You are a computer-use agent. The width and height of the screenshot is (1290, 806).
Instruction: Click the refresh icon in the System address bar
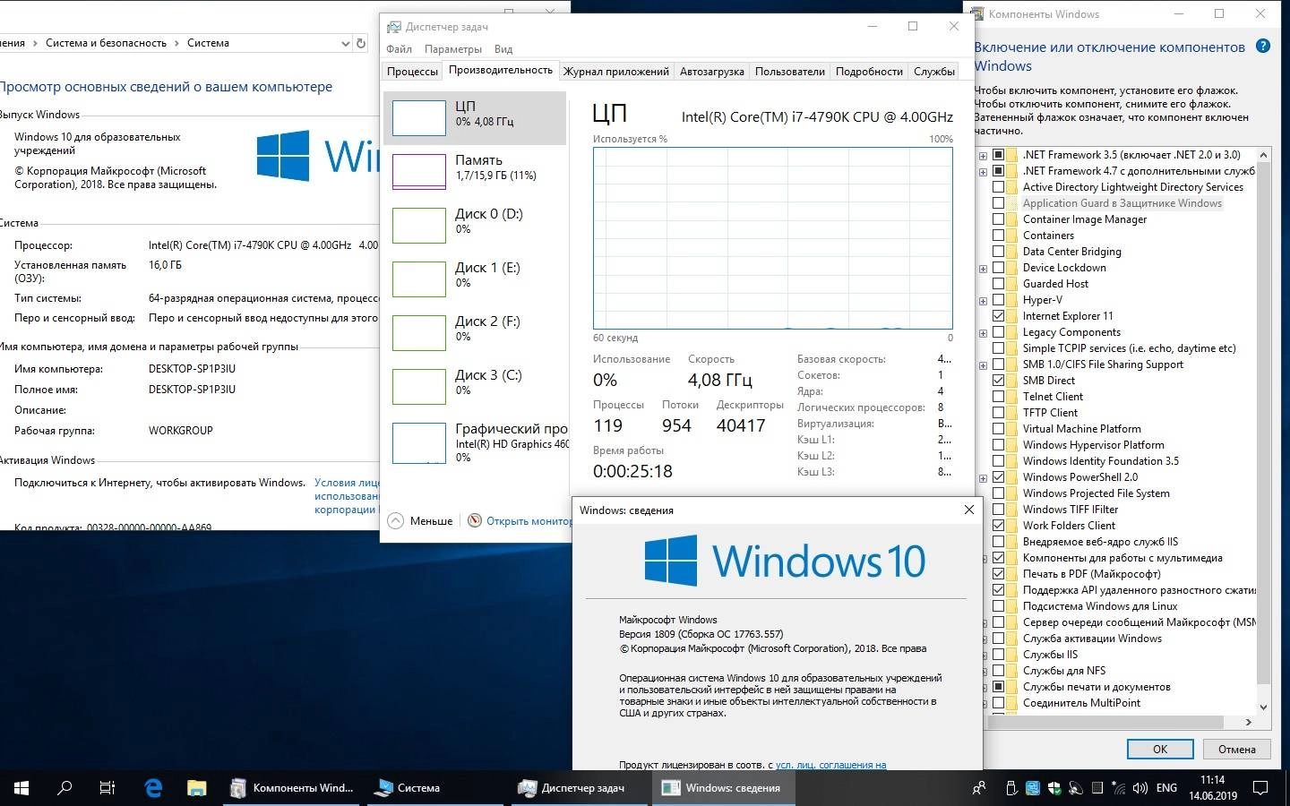[x=361, y=43]
